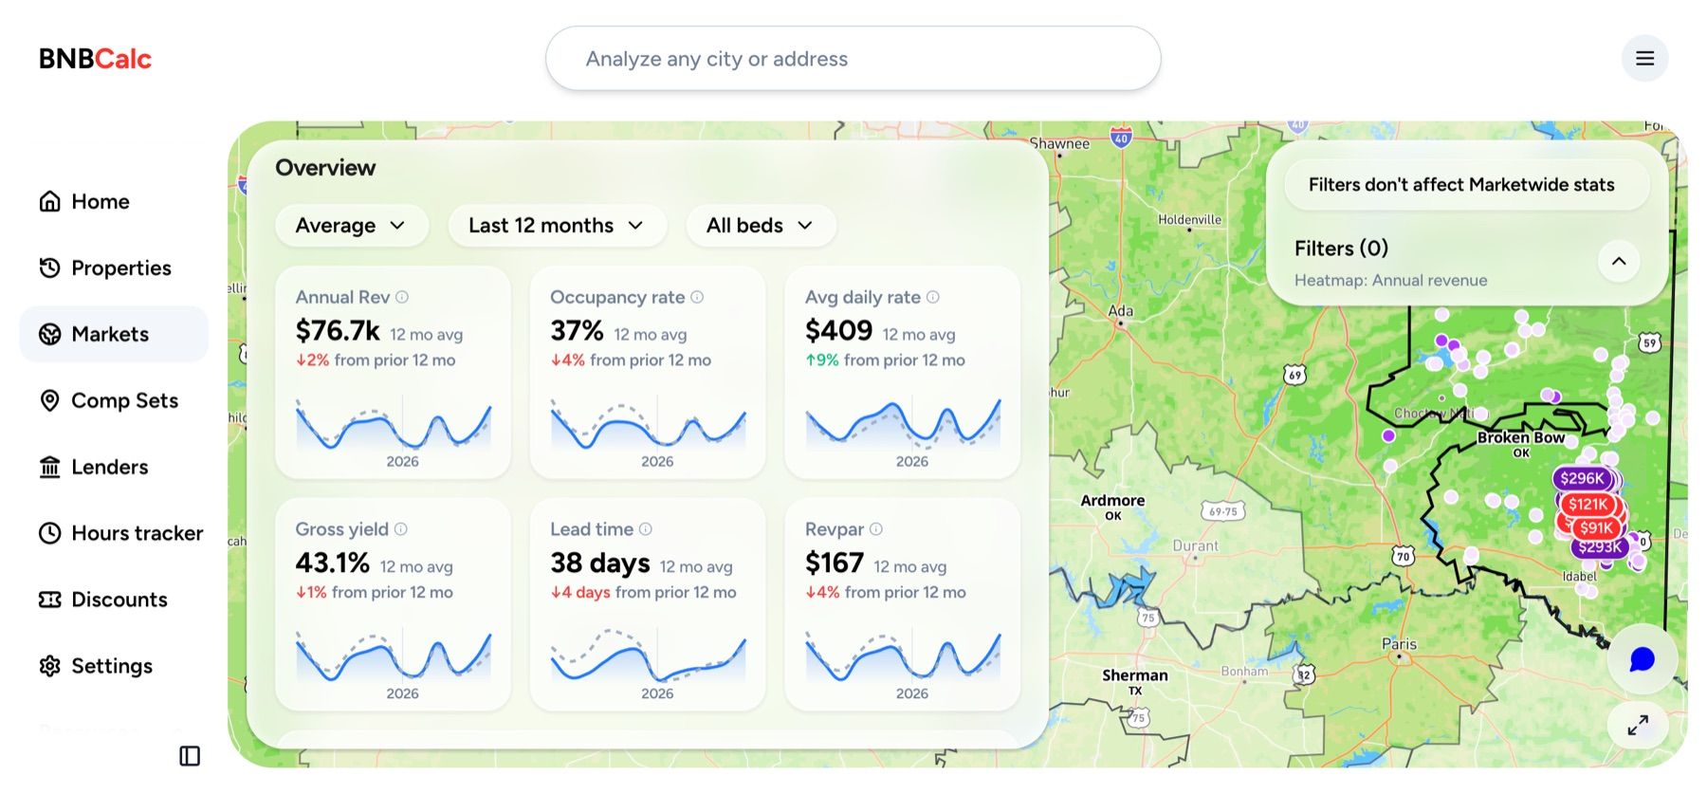Click the $409 avg daily rate value
This screenshot has height=794, width=1707.
point(838,330)
